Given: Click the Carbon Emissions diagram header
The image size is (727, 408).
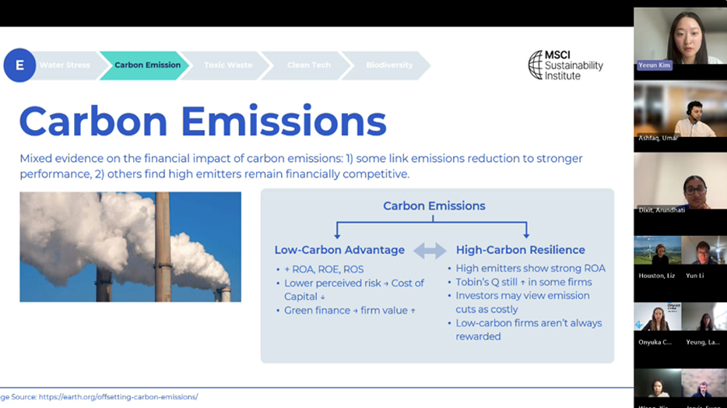Looking at the screenshot, I should click(x=434, y=206).
